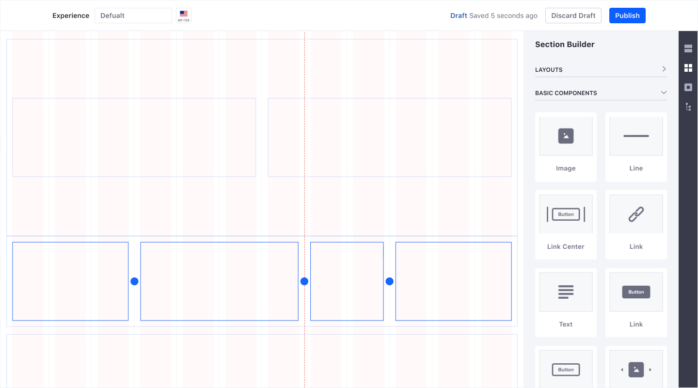Add the Link Center component
698x388 pixels.
pyautogui.click(x=566, y=223)
